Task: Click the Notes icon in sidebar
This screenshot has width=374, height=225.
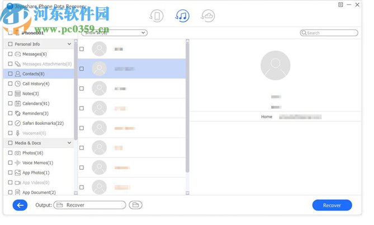Action: coord(18,94)
